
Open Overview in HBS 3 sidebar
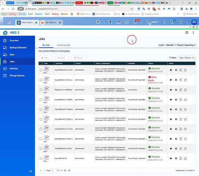pos(18,40)
